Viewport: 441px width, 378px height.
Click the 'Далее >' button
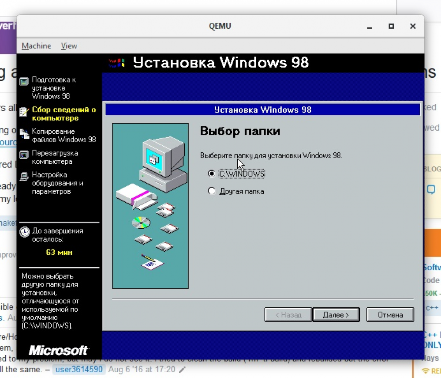click(x=336, y=314)
